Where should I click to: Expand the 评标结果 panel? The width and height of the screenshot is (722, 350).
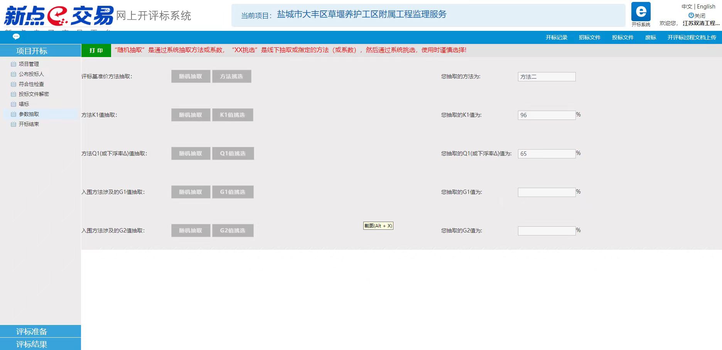[32, 344]
